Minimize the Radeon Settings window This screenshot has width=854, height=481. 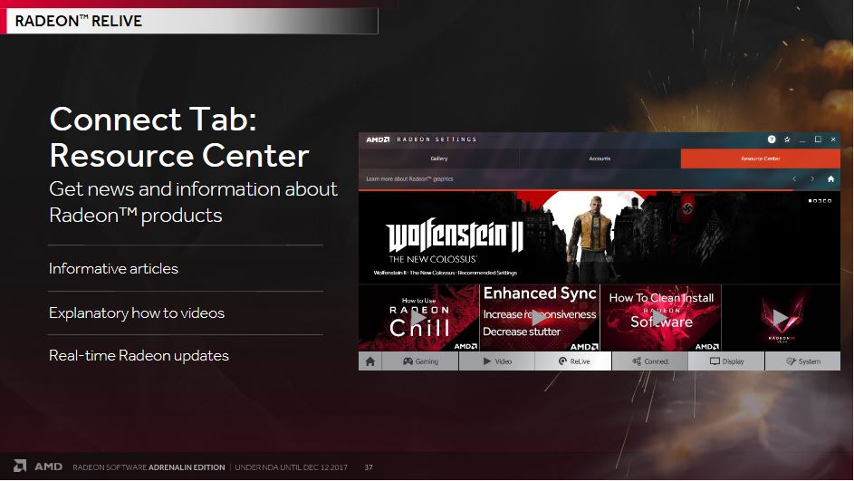[x=802, y=140]
